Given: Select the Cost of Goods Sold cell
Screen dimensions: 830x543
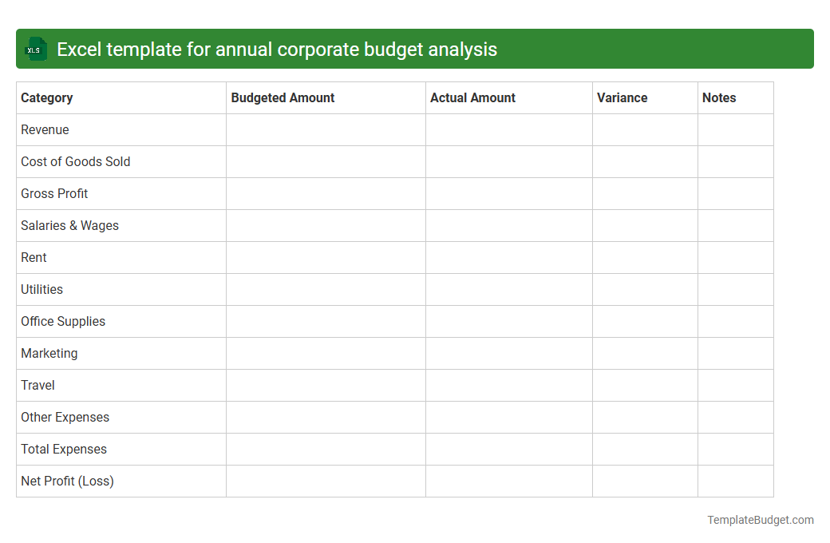Looking at the screenshot, I should 75,161.
